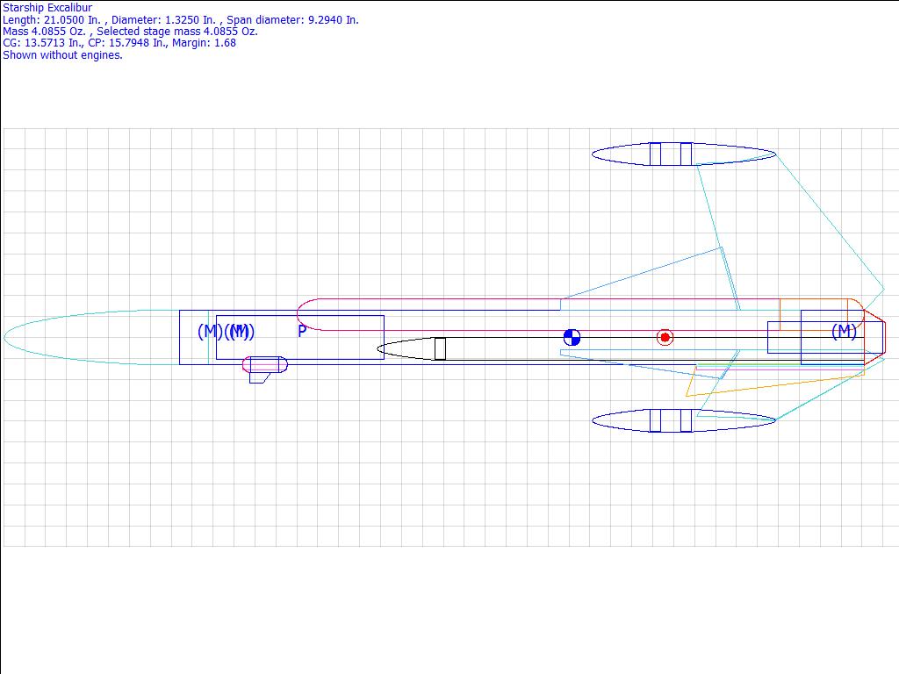
Task: Select the small launch lug below body
Action: pyautogui.click(x=264, y=365)
